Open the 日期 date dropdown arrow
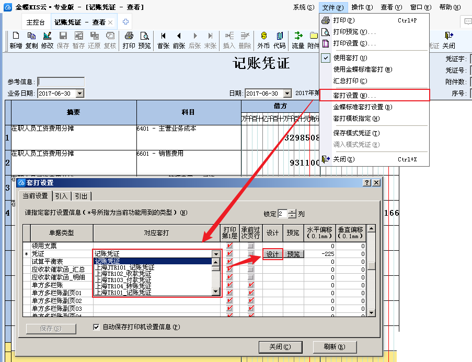Viewport: 472px width, 362px height. pyautogui.click(x=287, y=94)
